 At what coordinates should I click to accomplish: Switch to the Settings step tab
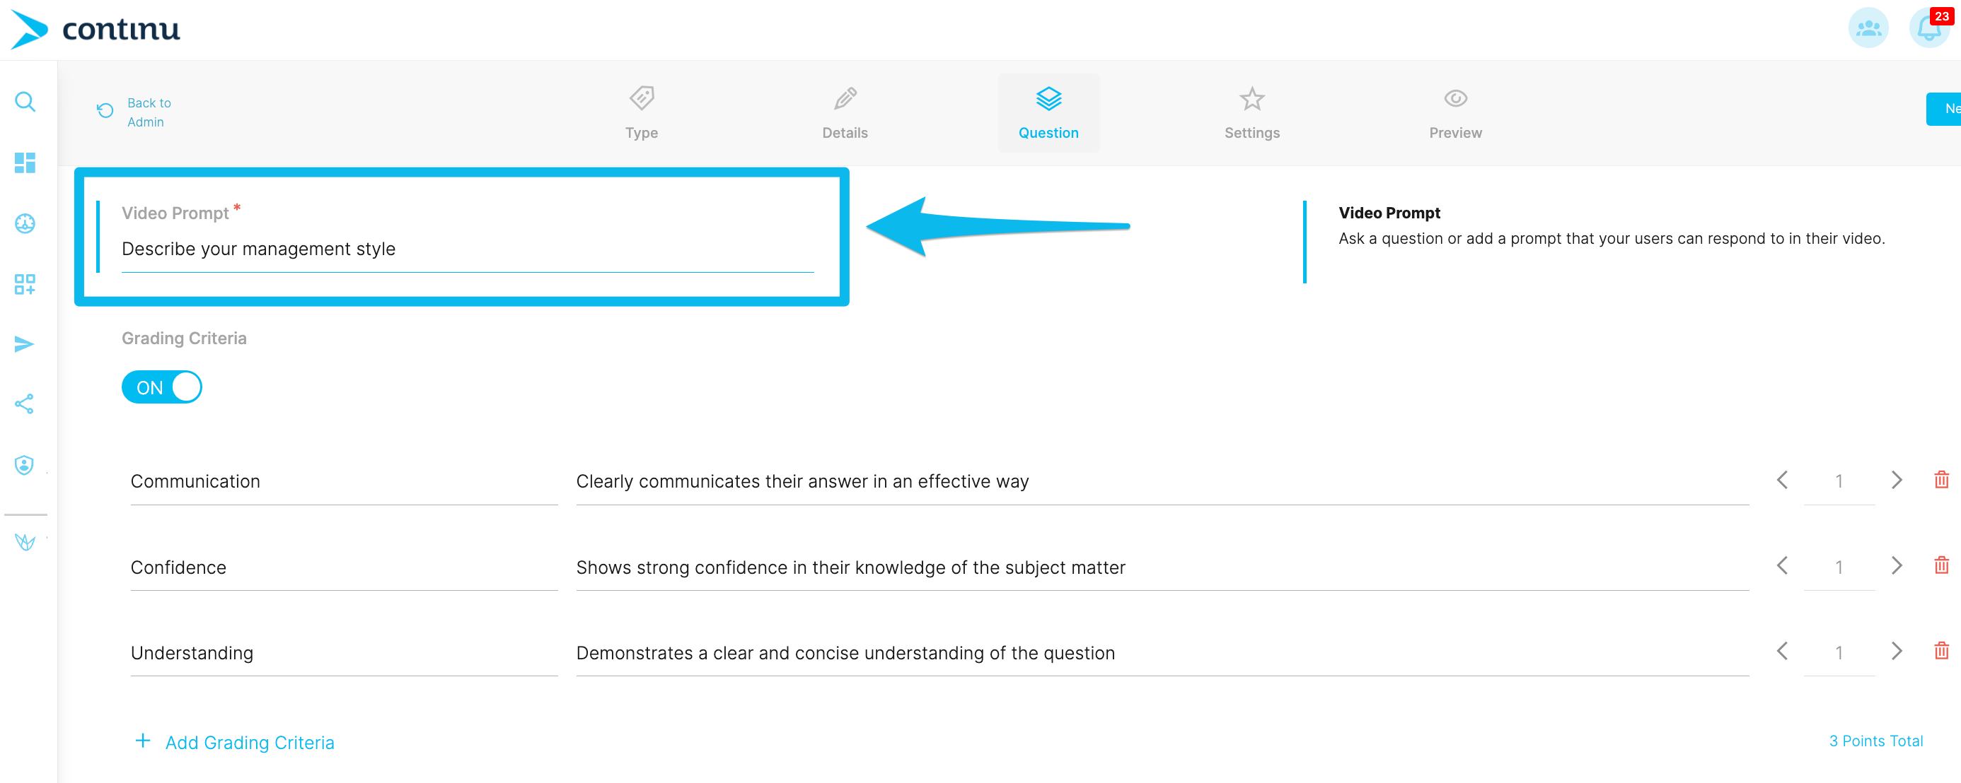pos(1251,113)
